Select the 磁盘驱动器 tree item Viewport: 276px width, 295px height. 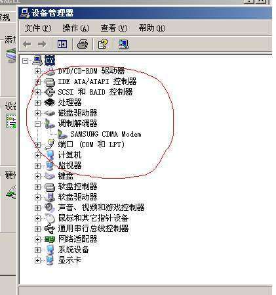point(77,113)
